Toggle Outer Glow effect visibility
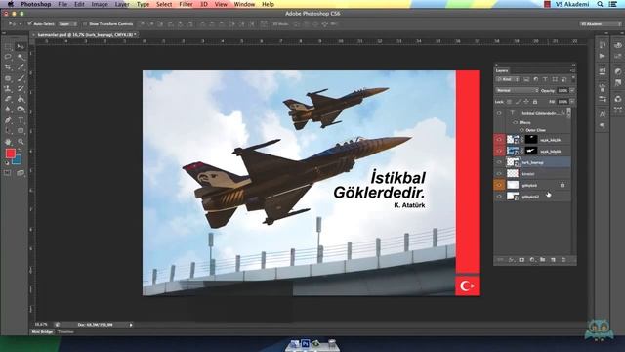625x352 pixels. click(x=521, y=130)
